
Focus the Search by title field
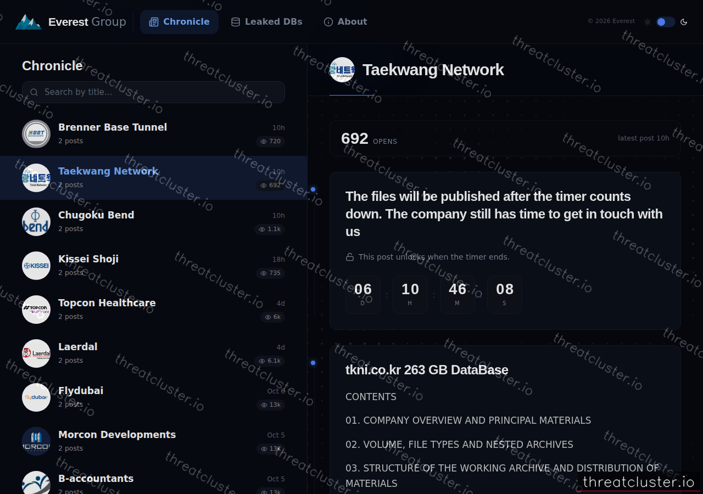[x=153, y=92]
